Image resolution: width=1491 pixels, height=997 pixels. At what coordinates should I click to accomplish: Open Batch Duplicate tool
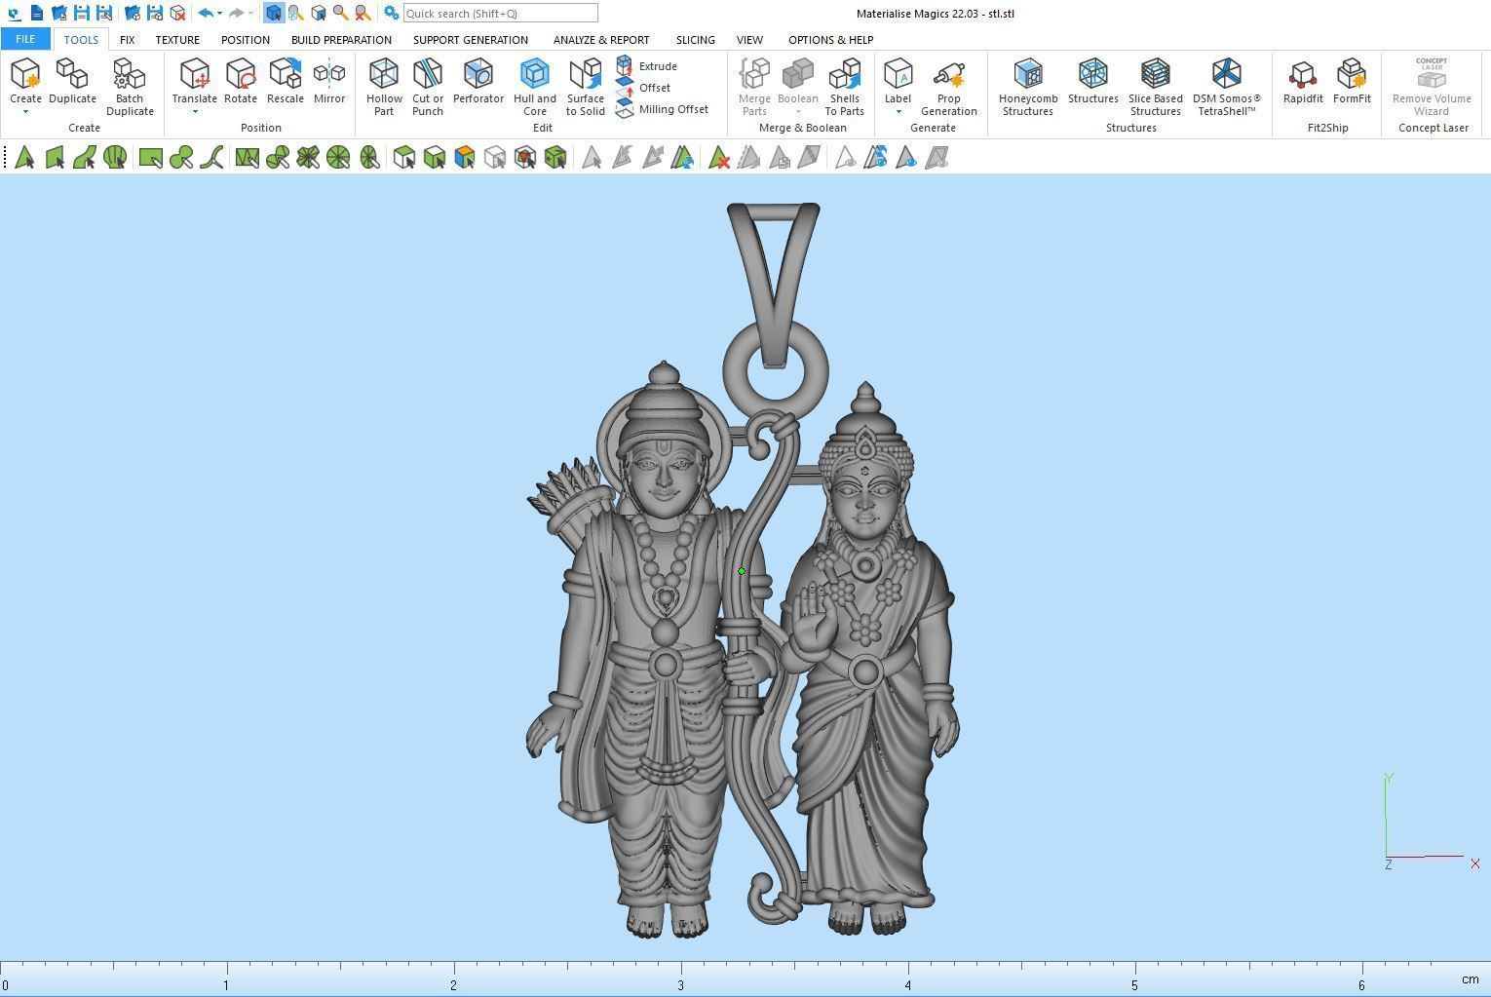[x=130, y=86]
